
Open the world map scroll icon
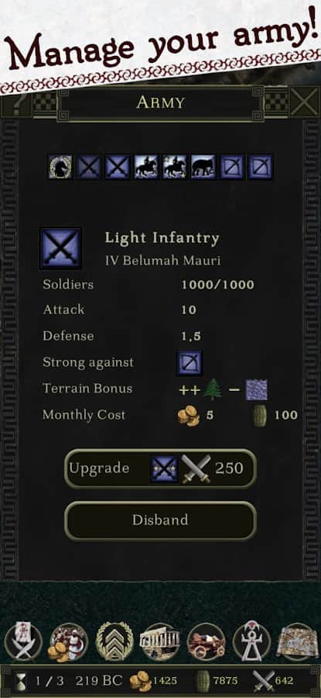298,641
